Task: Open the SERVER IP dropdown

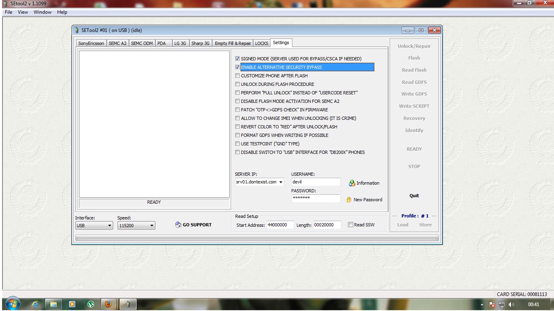Action: click(x=281, y=182)
